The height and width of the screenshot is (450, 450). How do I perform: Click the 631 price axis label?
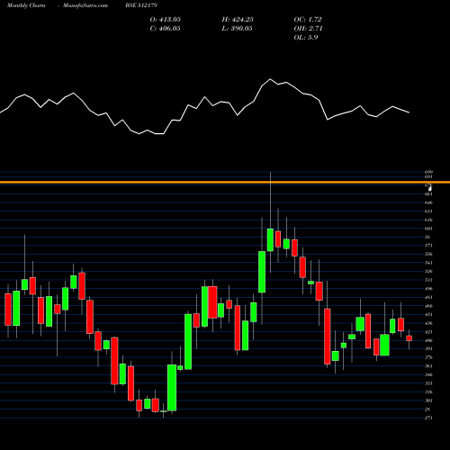point(428,211)
